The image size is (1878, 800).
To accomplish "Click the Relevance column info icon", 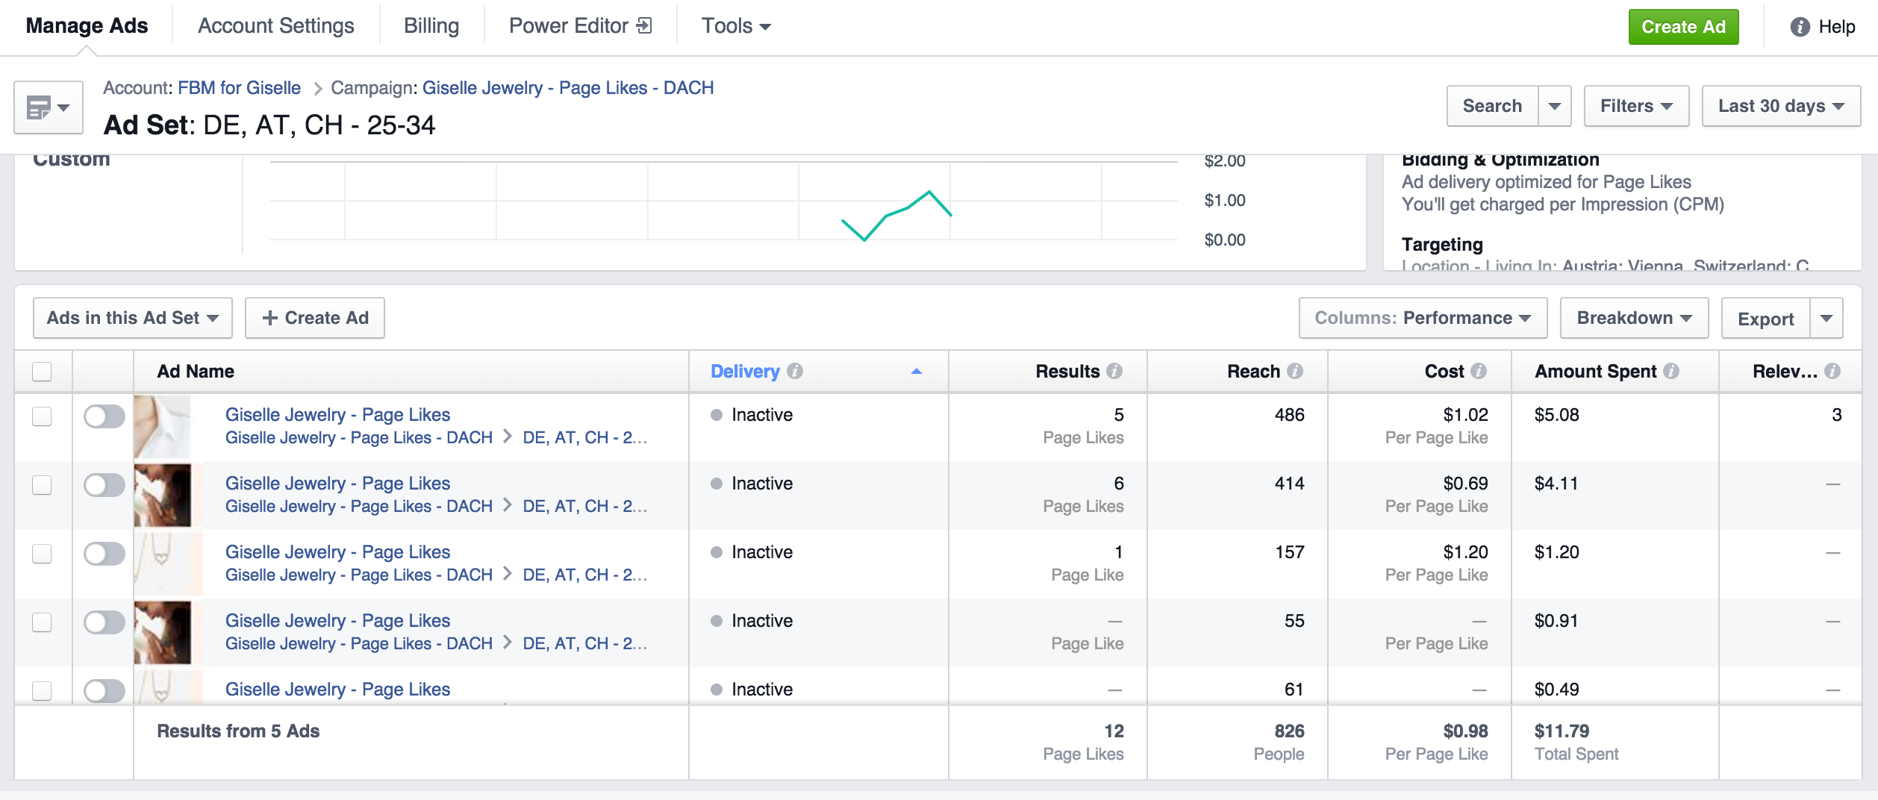I will pos(1832,371).
